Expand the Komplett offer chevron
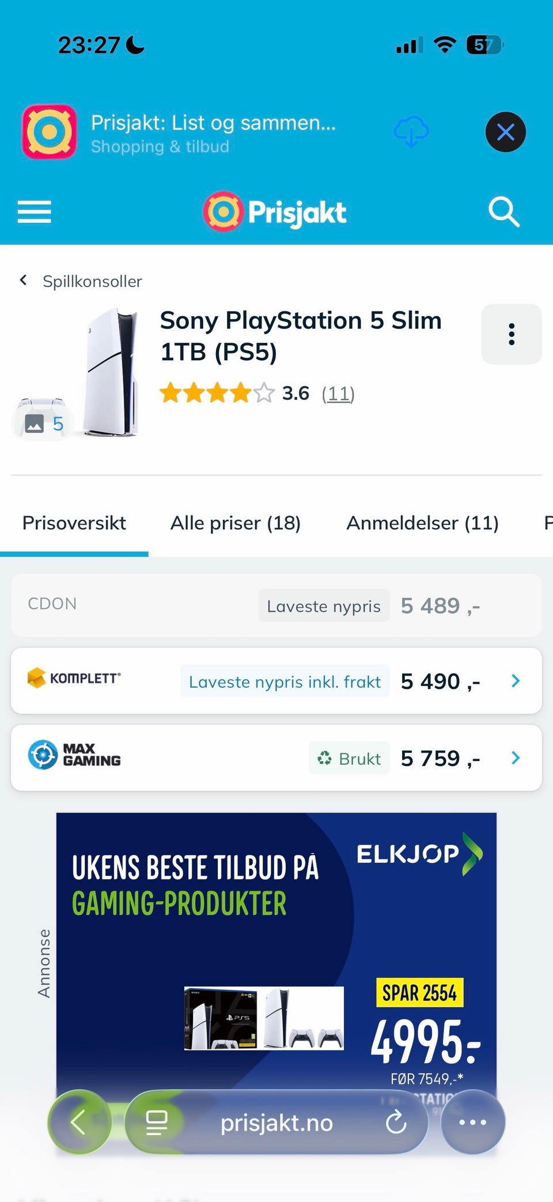This screenshot has height=1202, width=553. point(516,681)
